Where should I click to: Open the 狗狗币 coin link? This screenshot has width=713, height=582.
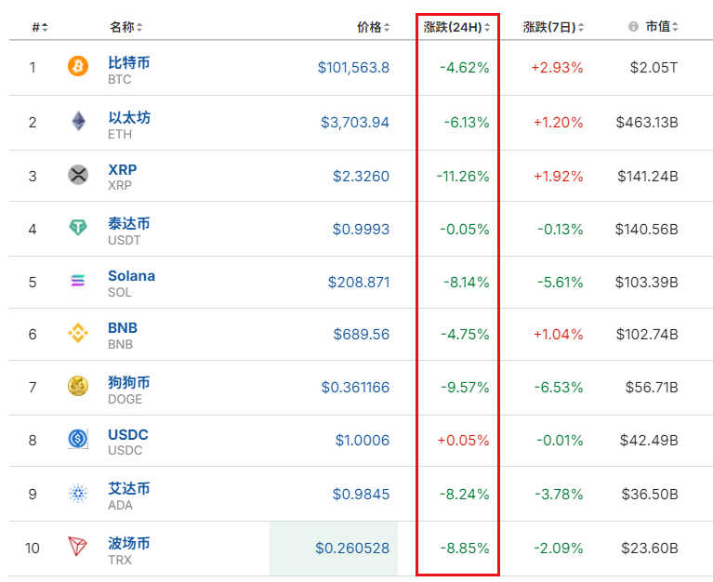click(128, 382)
